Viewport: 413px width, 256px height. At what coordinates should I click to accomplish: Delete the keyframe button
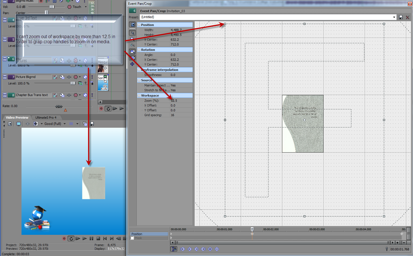point(217,249)
